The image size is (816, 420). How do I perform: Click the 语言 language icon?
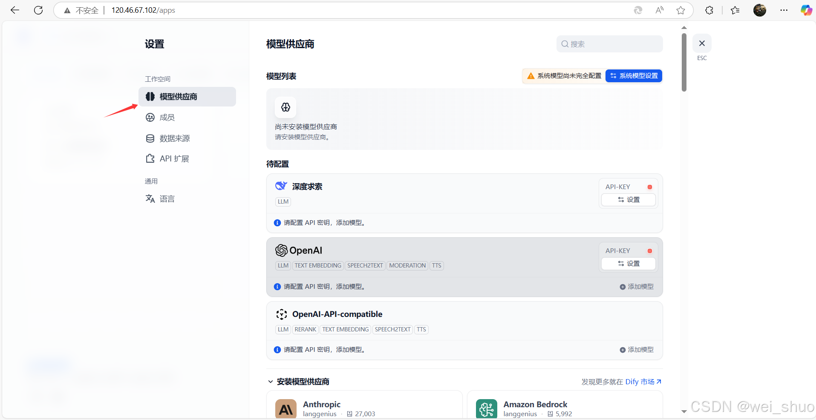(x=150, y=198)
